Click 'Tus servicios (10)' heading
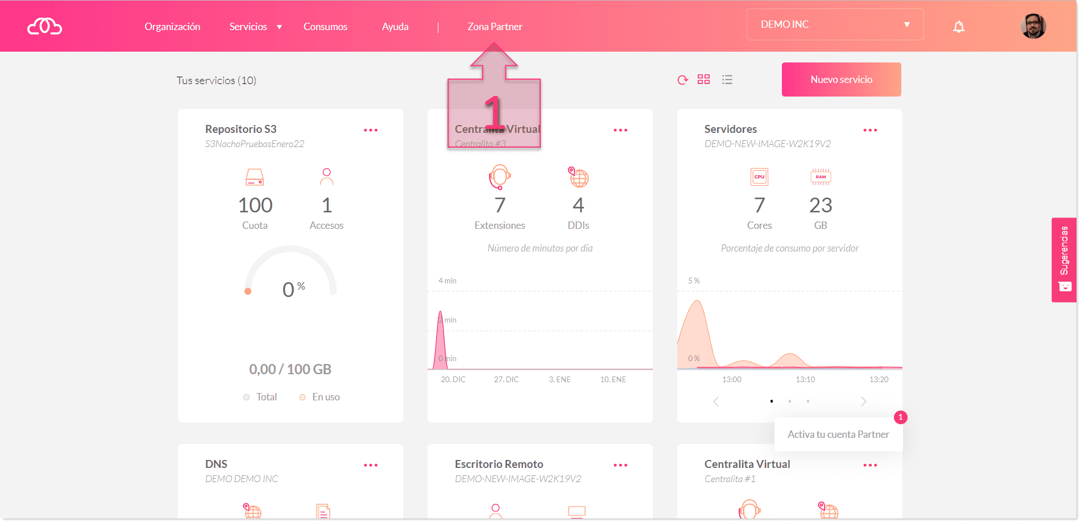 click(x=216, y=80)
